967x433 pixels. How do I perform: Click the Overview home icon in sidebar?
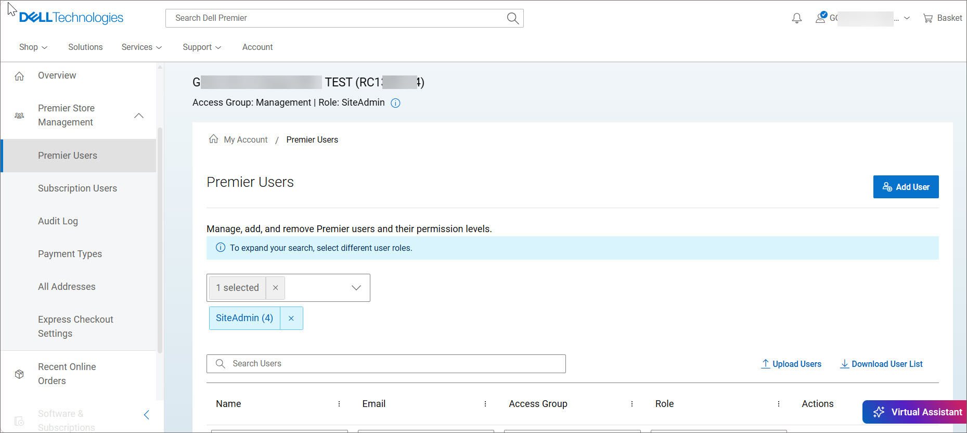[19, 76]
